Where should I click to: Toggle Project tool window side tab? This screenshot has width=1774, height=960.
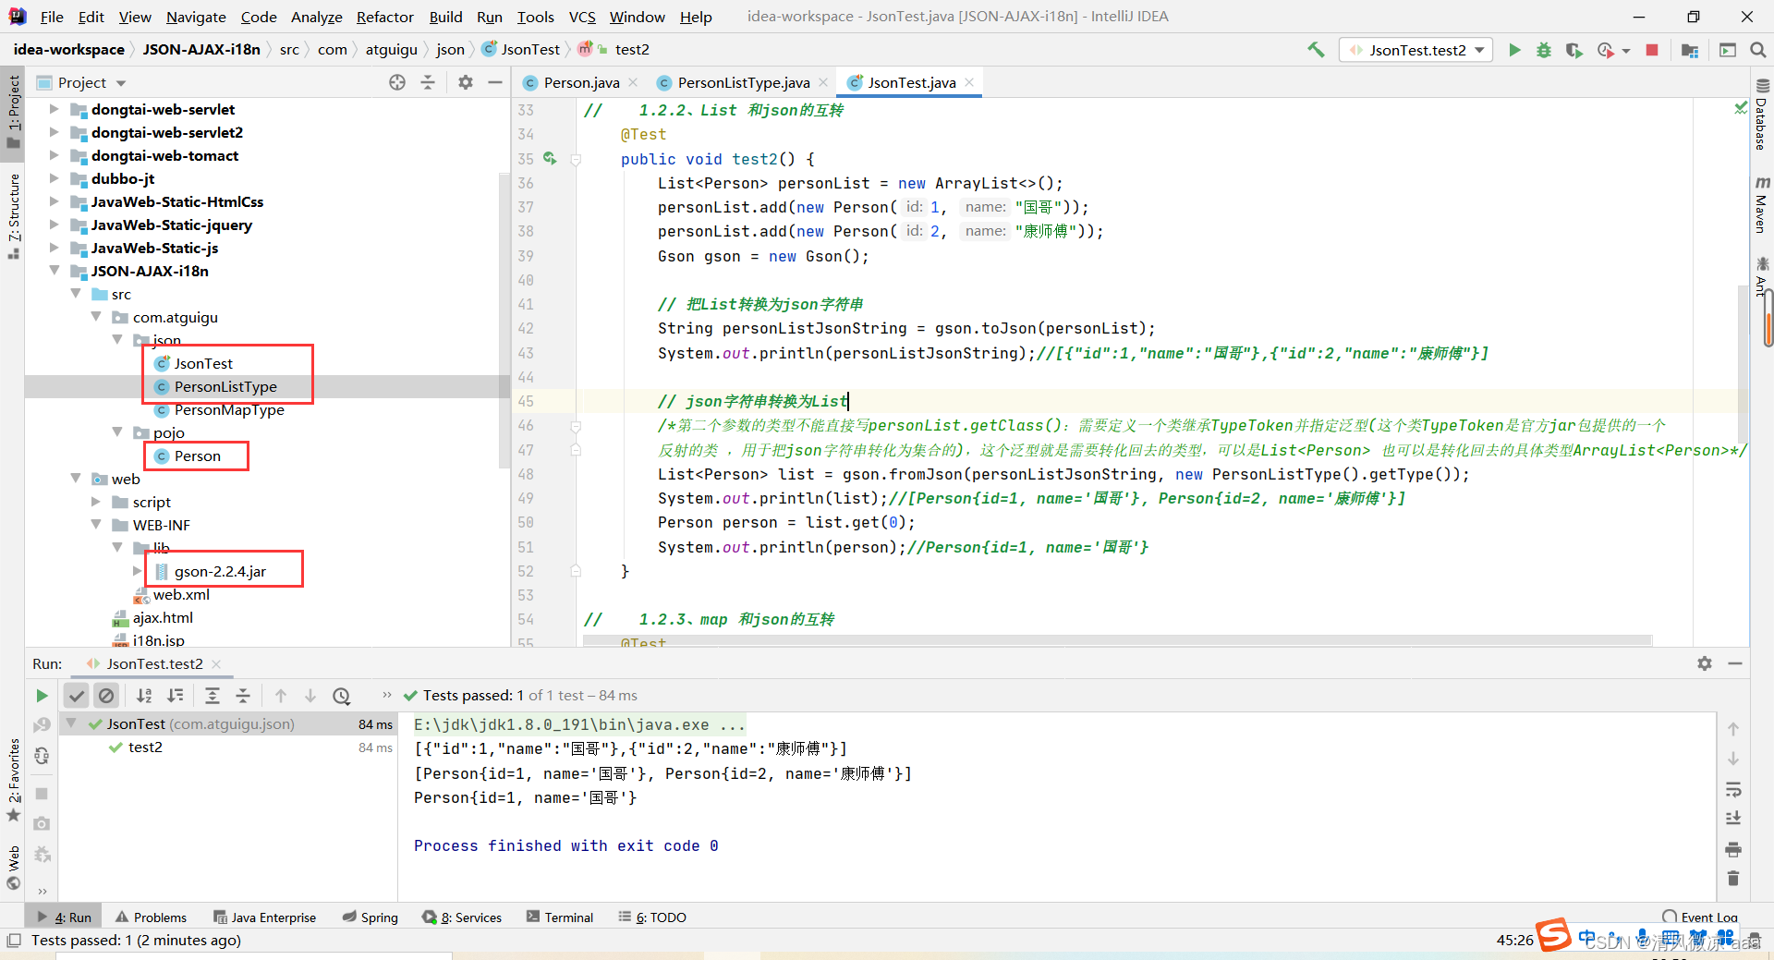click(13, 112)
